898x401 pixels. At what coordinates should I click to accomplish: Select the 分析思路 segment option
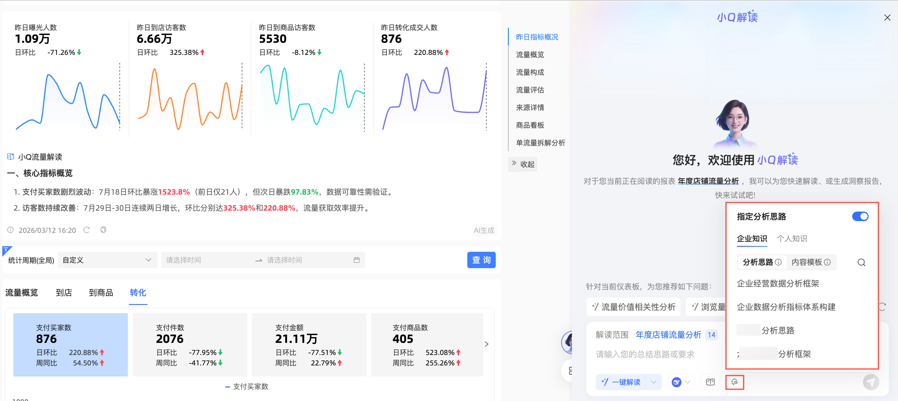(758, 262)
